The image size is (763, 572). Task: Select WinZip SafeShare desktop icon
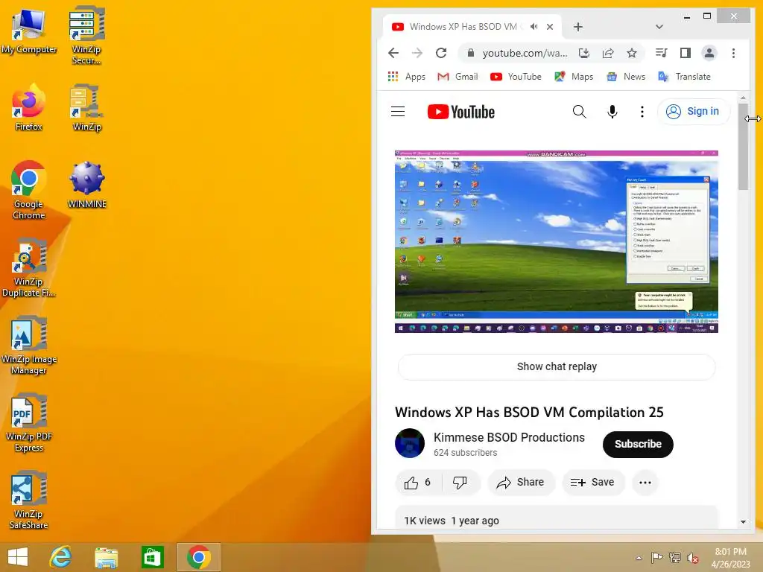(29, 500)
